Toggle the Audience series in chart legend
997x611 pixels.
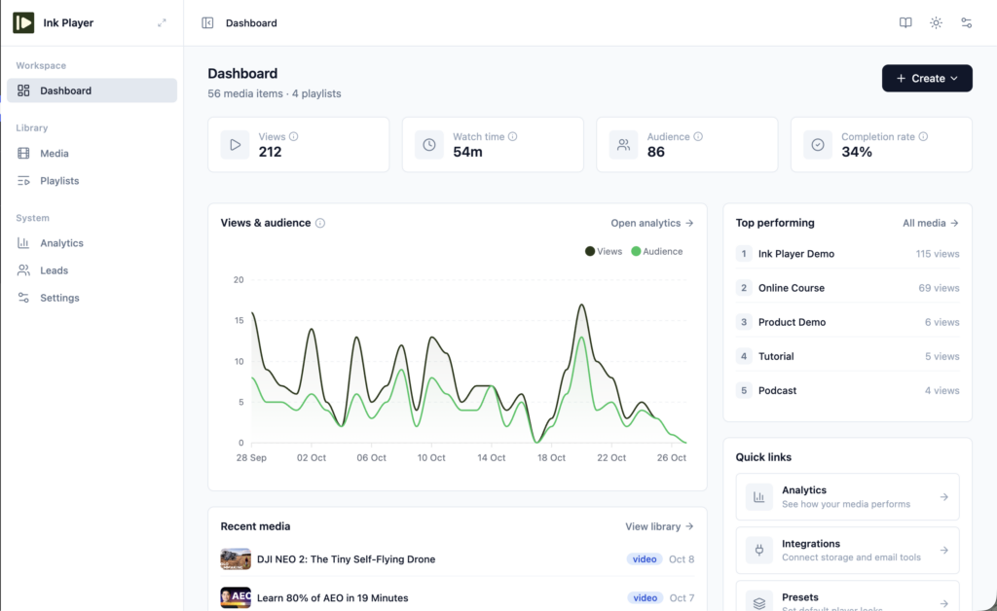click(x=657, y=252)
